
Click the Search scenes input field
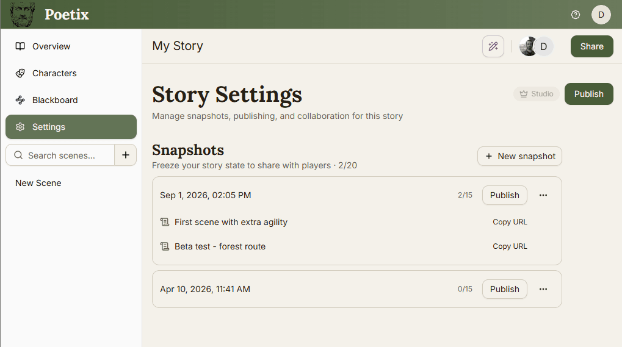point(60,155)
